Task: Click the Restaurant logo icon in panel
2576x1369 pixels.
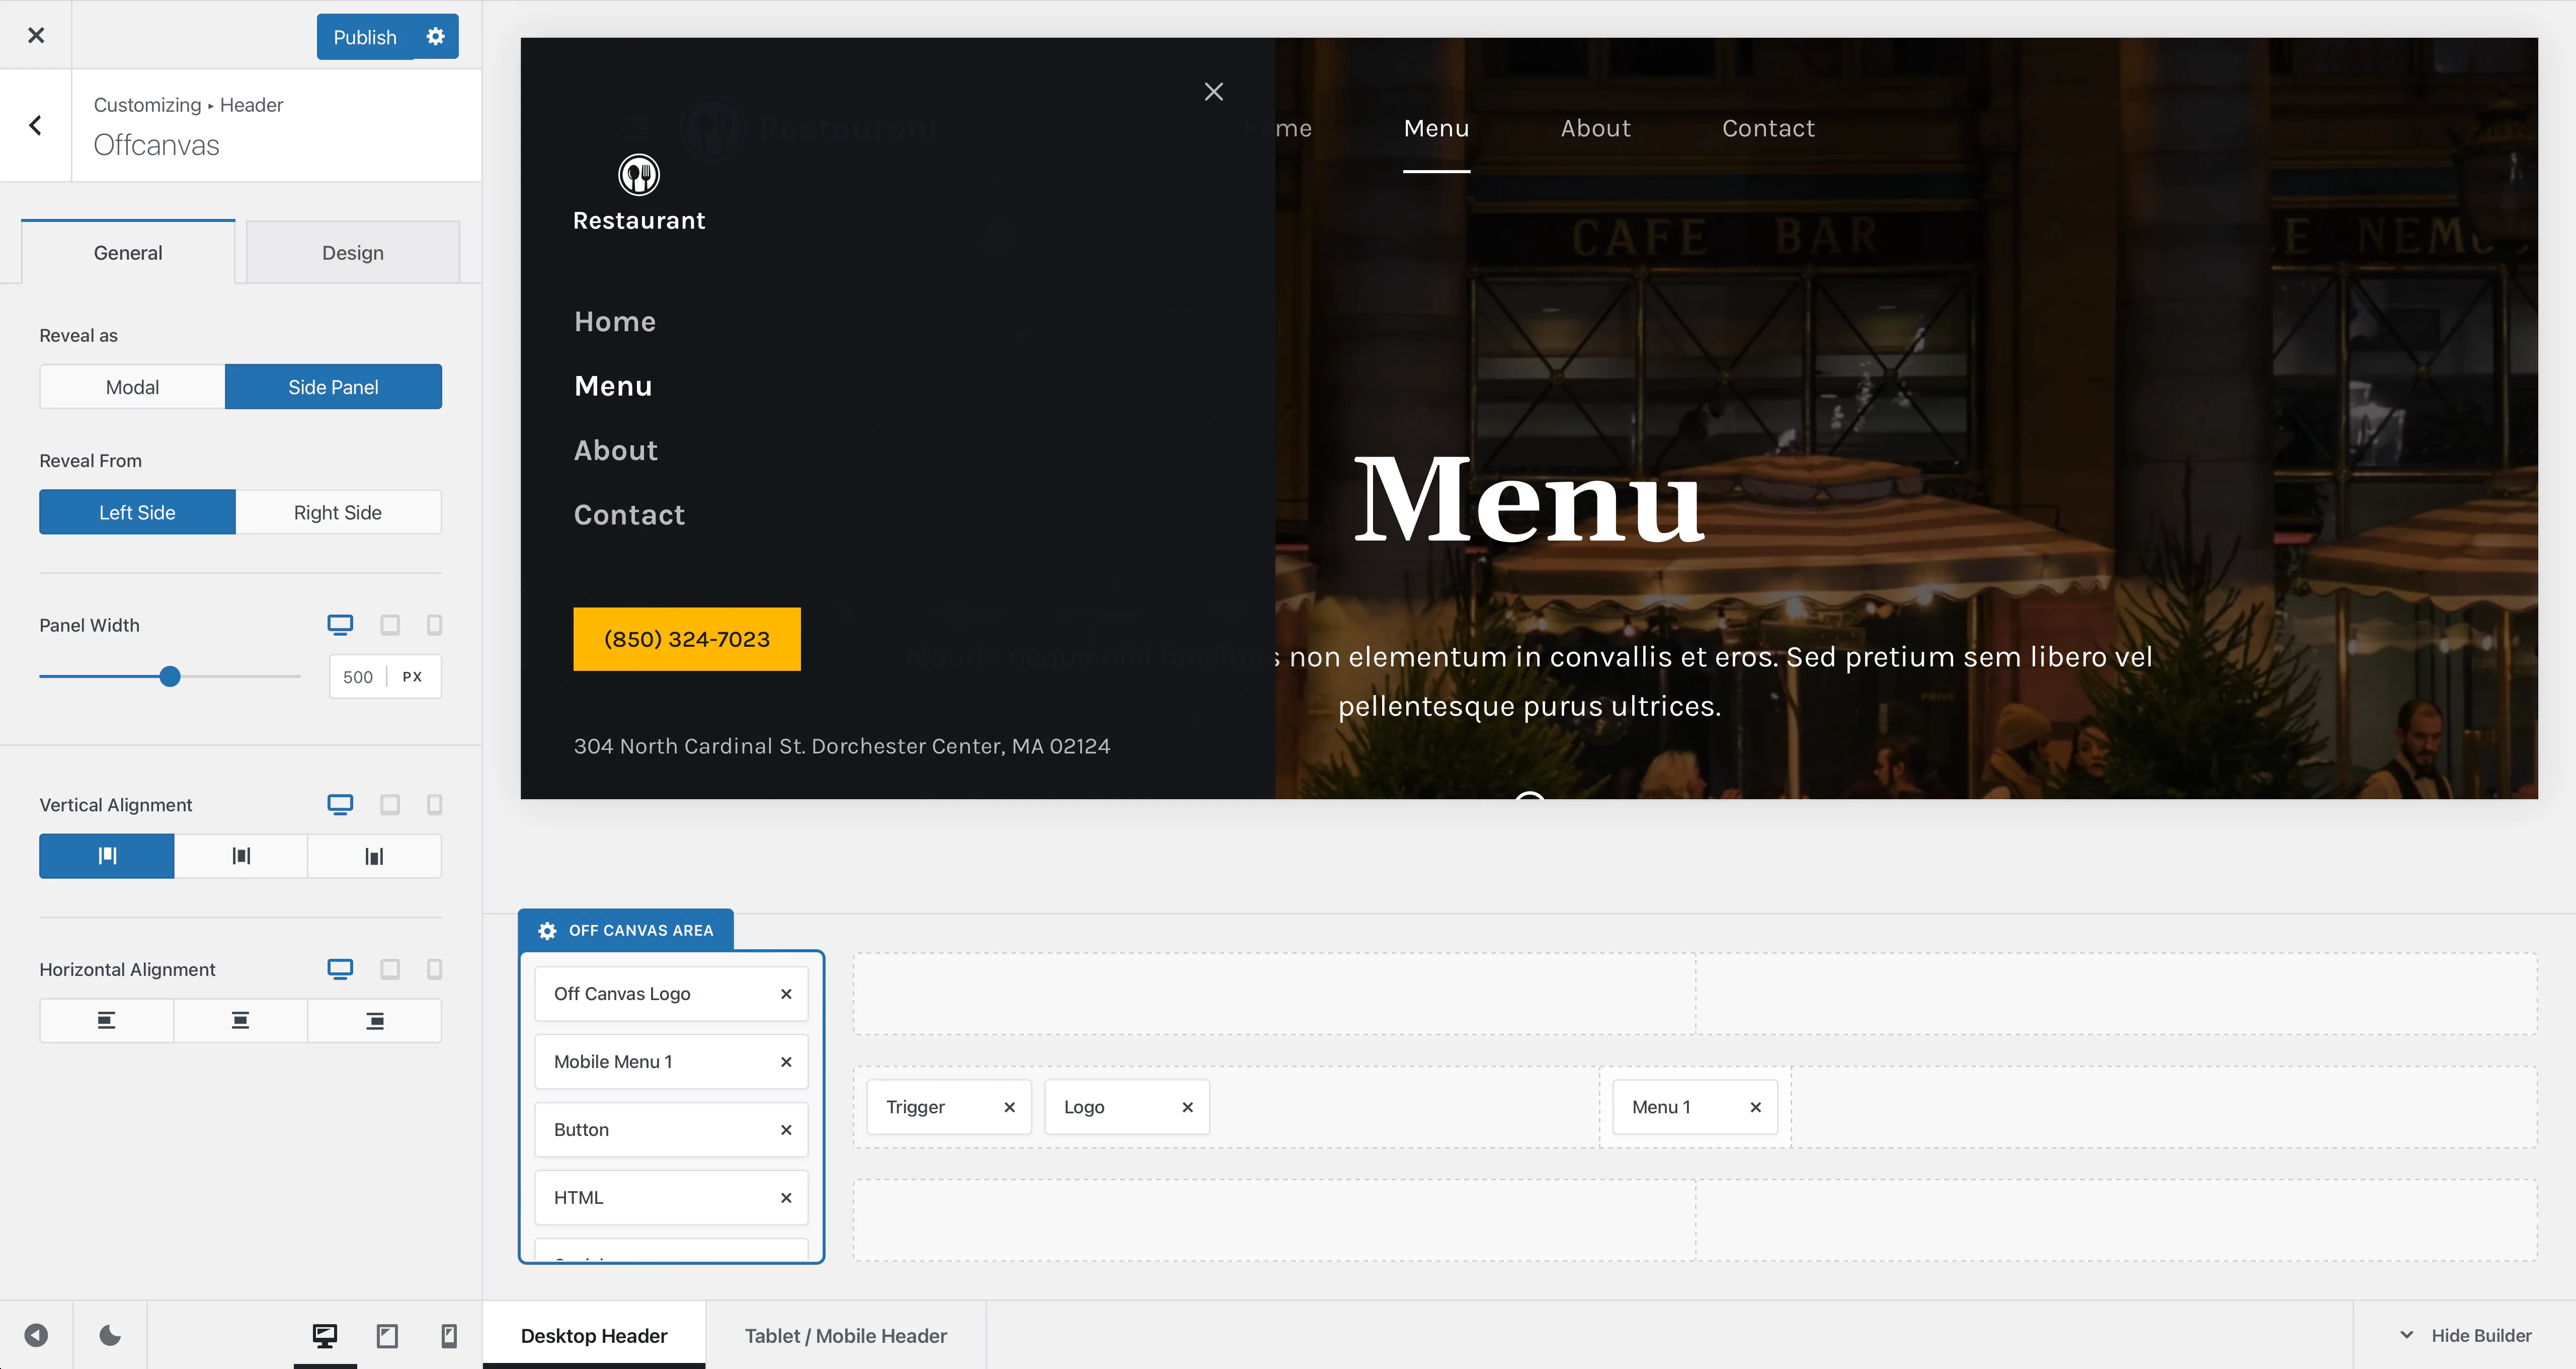Action: tap(639, 175)
